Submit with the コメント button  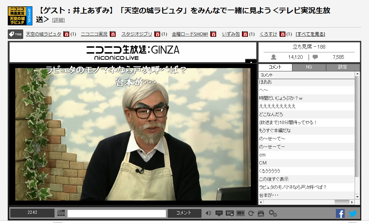click(184, 213)
